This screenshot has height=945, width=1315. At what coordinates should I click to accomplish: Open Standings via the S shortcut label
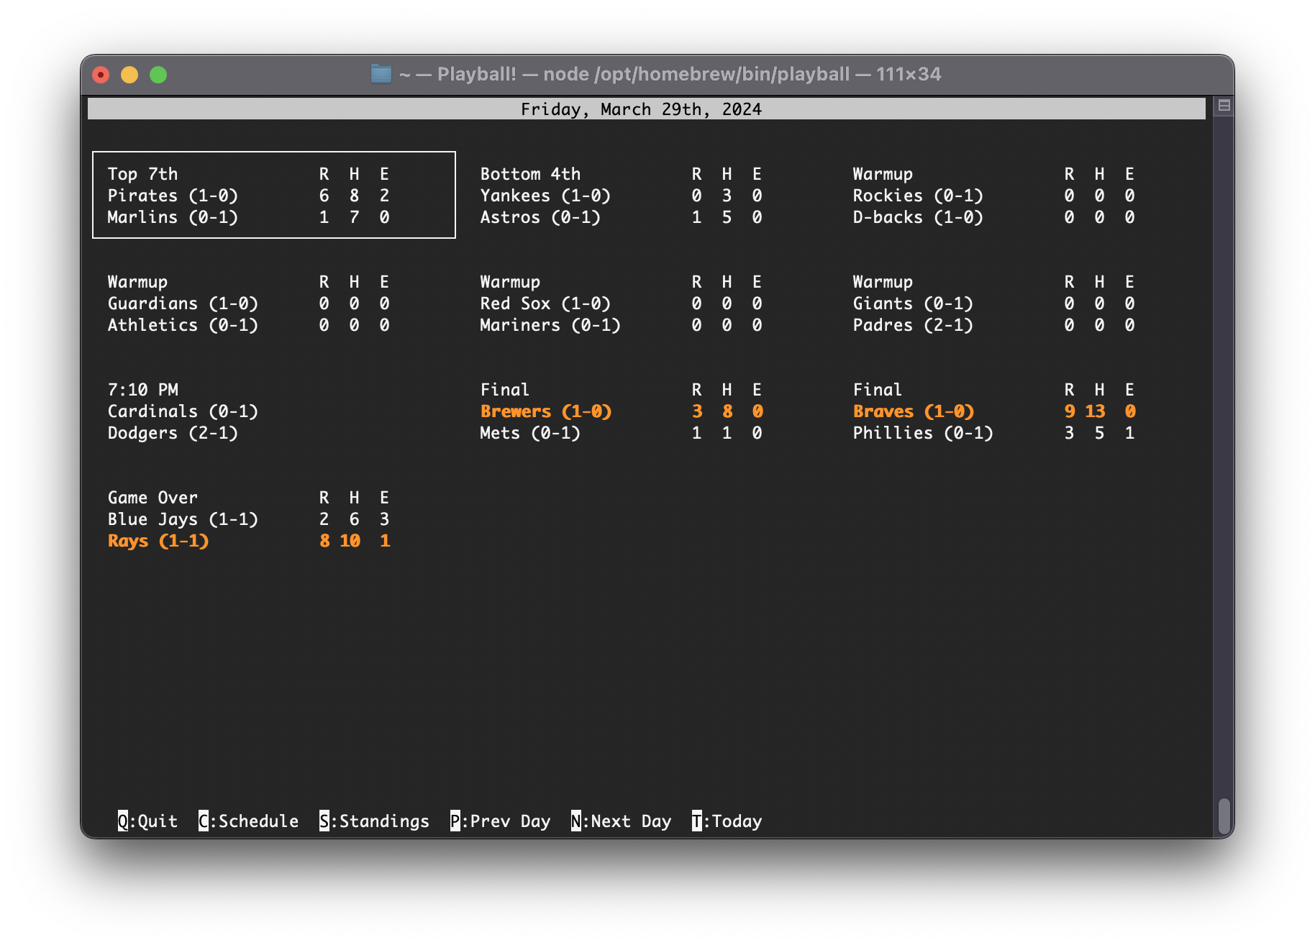pyautogui.click(x=374, y=821)
